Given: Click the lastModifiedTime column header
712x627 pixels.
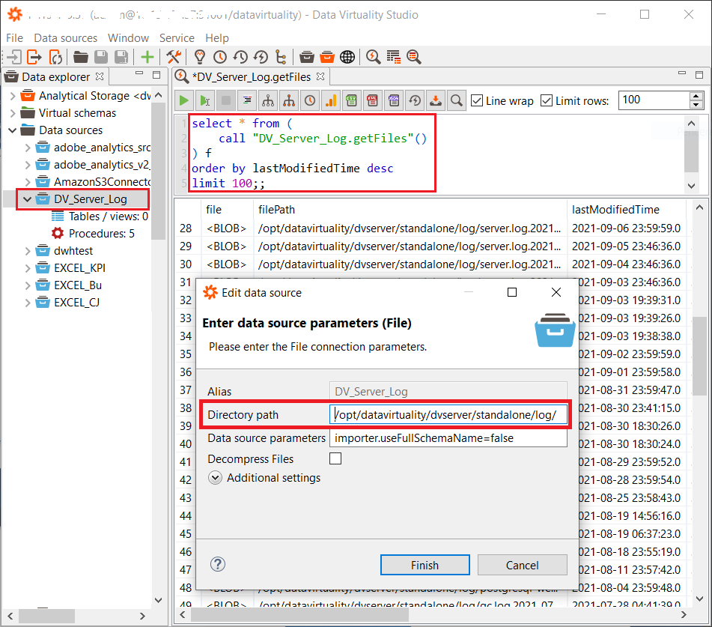Looking at the screenshot, I should tap(615, 210).
